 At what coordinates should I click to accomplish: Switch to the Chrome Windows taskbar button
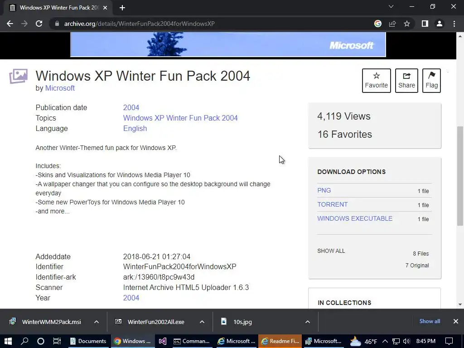[x=133, y=341]
